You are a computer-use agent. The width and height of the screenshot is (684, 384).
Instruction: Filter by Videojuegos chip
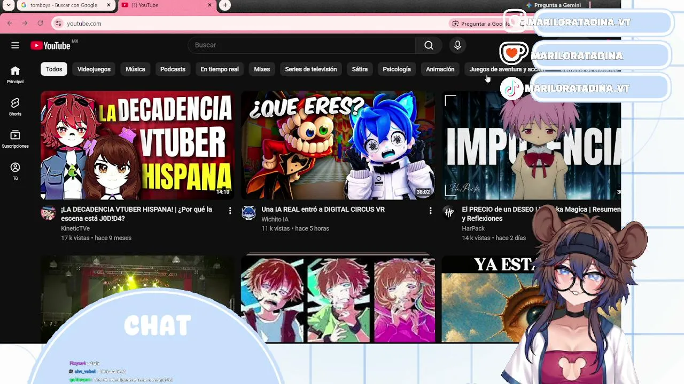[94, 69]
